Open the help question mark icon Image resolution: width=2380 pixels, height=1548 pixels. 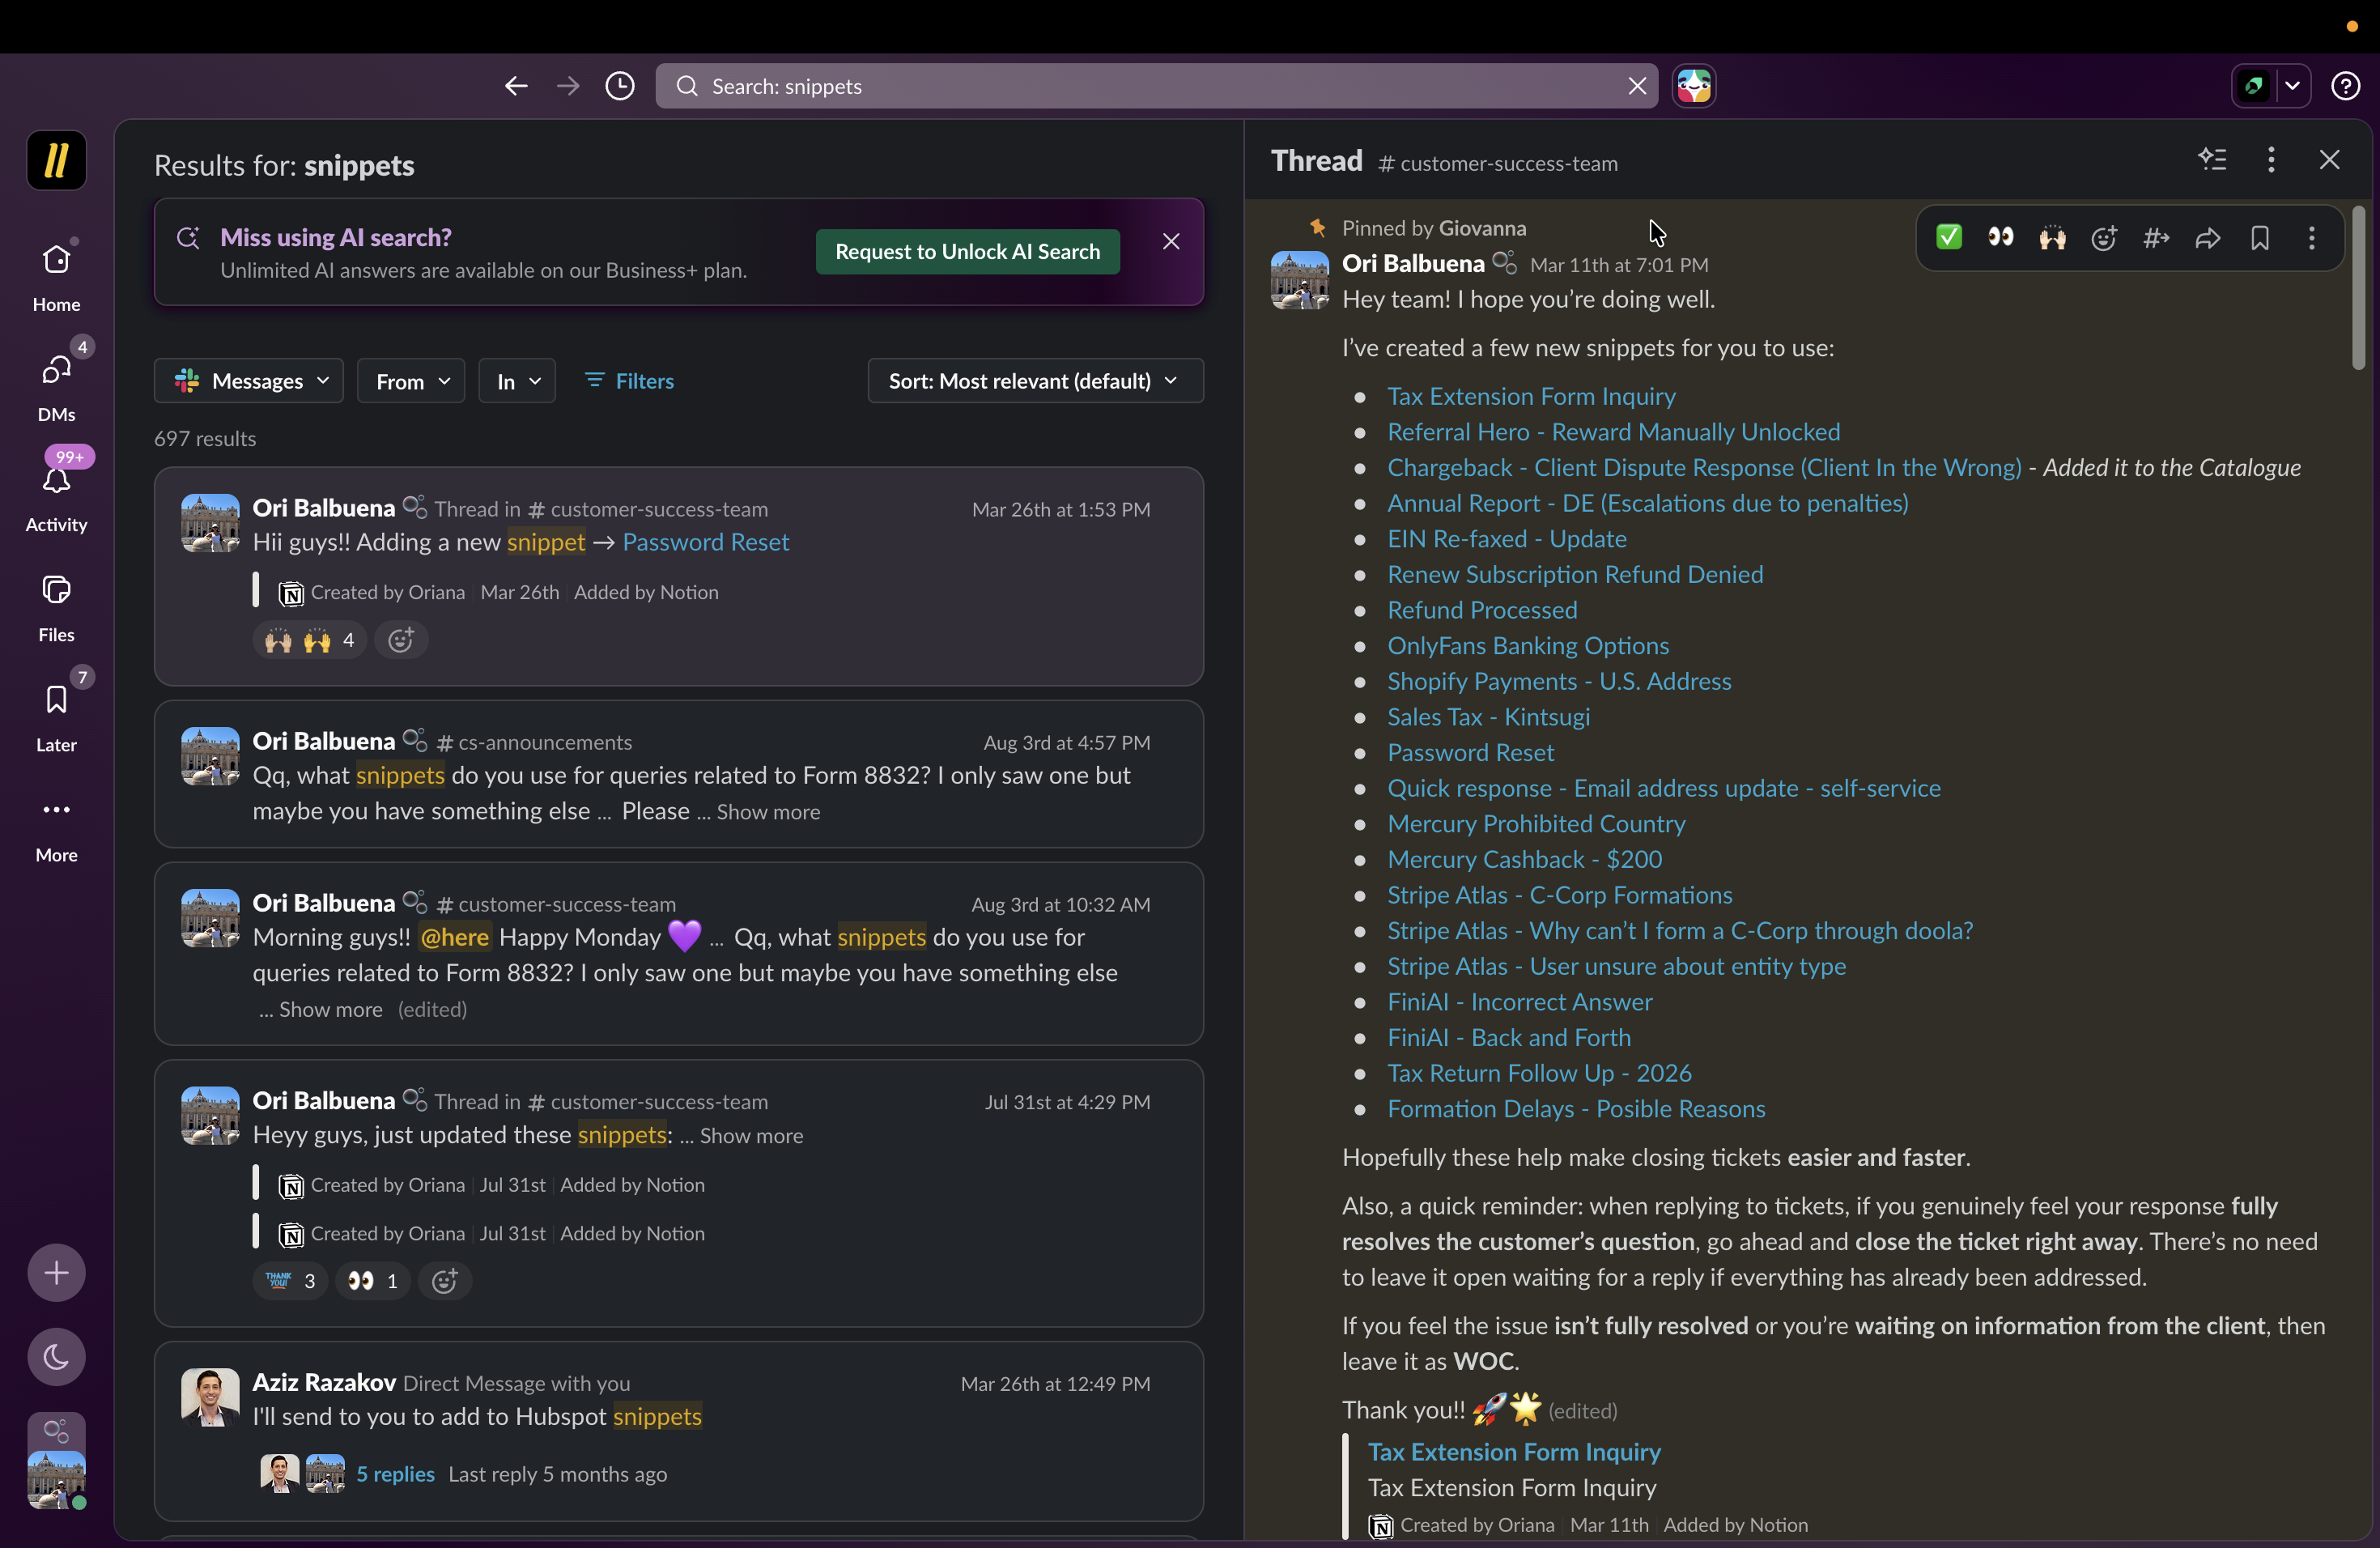click(x=2345, y=86)
